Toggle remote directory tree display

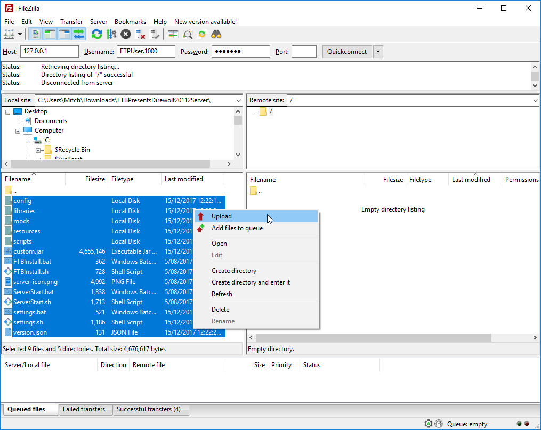pos(64,34)
